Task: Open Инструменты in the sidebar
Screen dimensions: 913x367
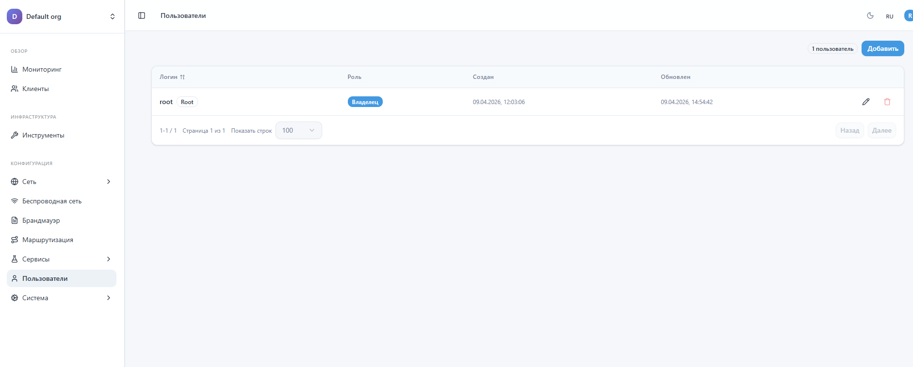Action: (43, 135)
